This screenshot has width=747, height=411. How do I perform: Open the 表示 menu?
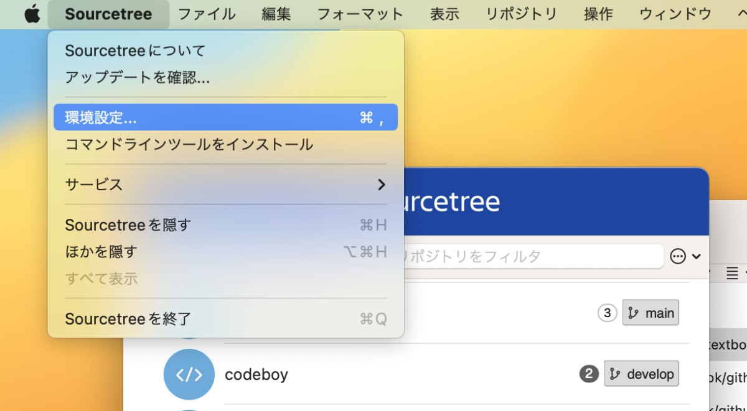(x=444, y=14)
